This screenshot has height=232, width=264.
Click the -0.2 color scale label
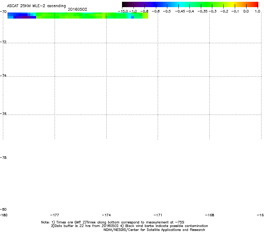click(x=224, y=11)
